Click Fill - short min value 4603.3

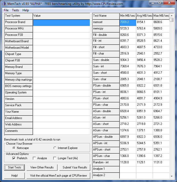tap(128, 48)
